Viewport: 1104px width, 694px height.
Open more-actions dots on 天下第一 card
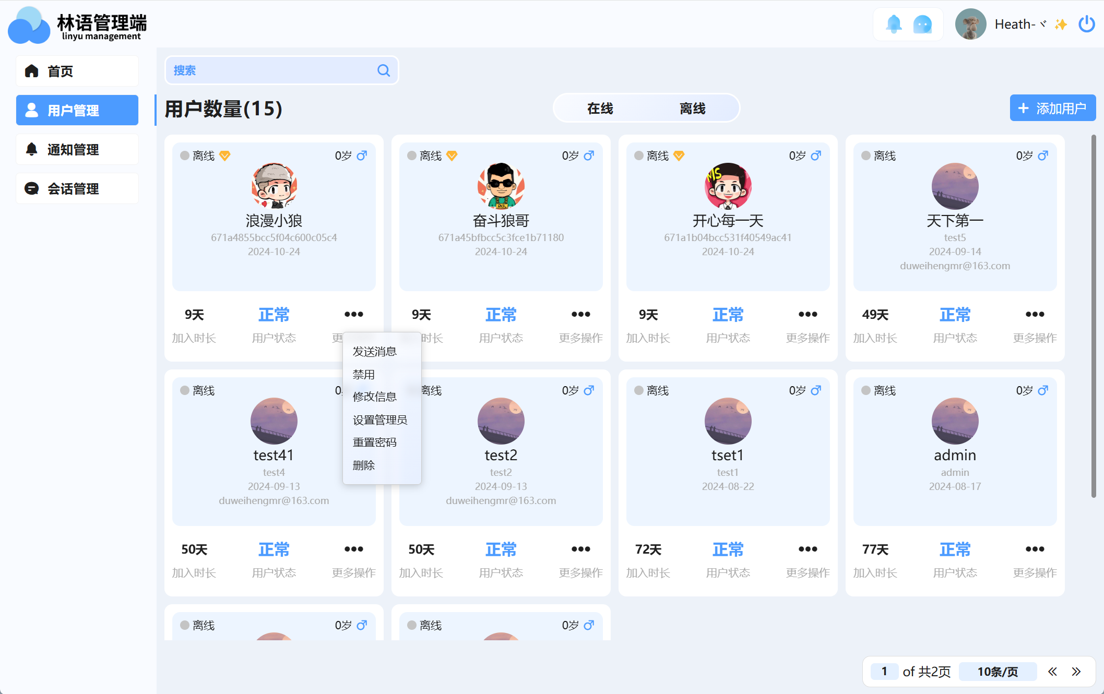pos(1035,314)
